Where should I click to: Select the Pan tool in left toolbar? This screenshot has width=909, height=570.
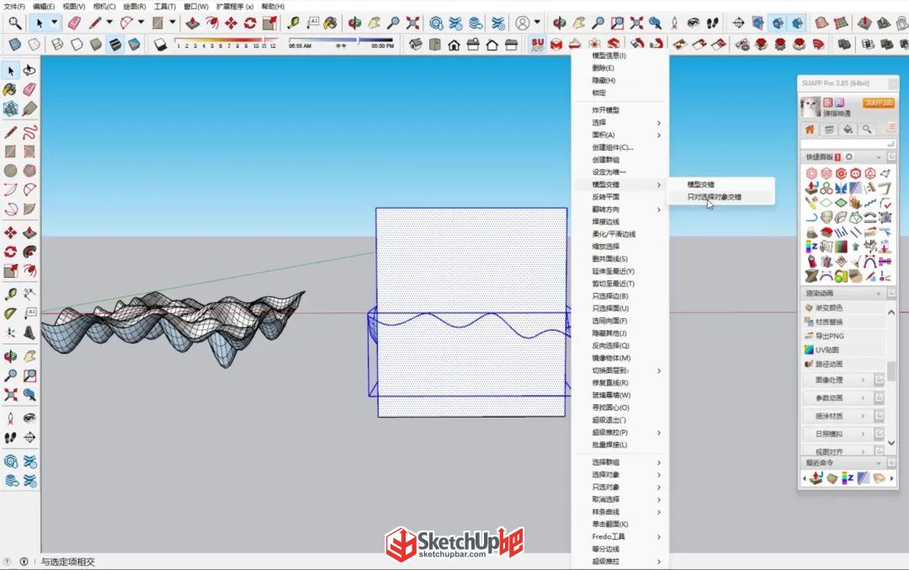coord(29,356)
